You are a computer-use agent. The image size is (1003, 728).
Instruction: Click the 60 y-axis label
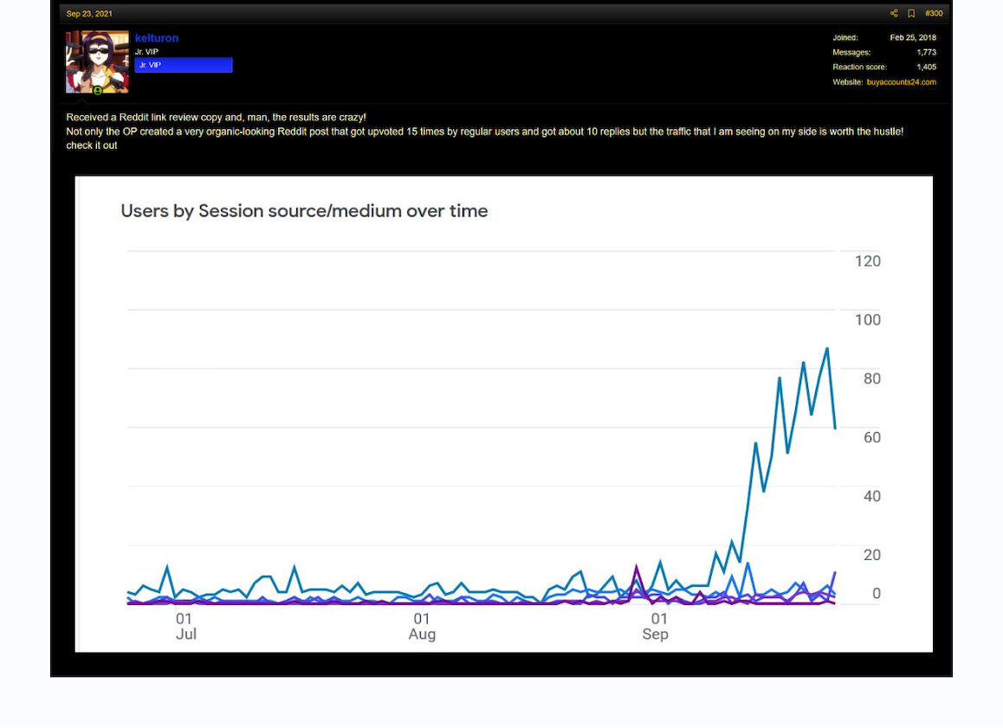point(872,438)
